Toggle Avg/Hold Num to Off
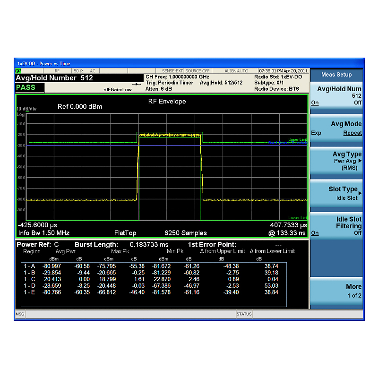Image resolution: width=378 pixels, height=378 pixels. pyautogui.click(x=358, y=103)
